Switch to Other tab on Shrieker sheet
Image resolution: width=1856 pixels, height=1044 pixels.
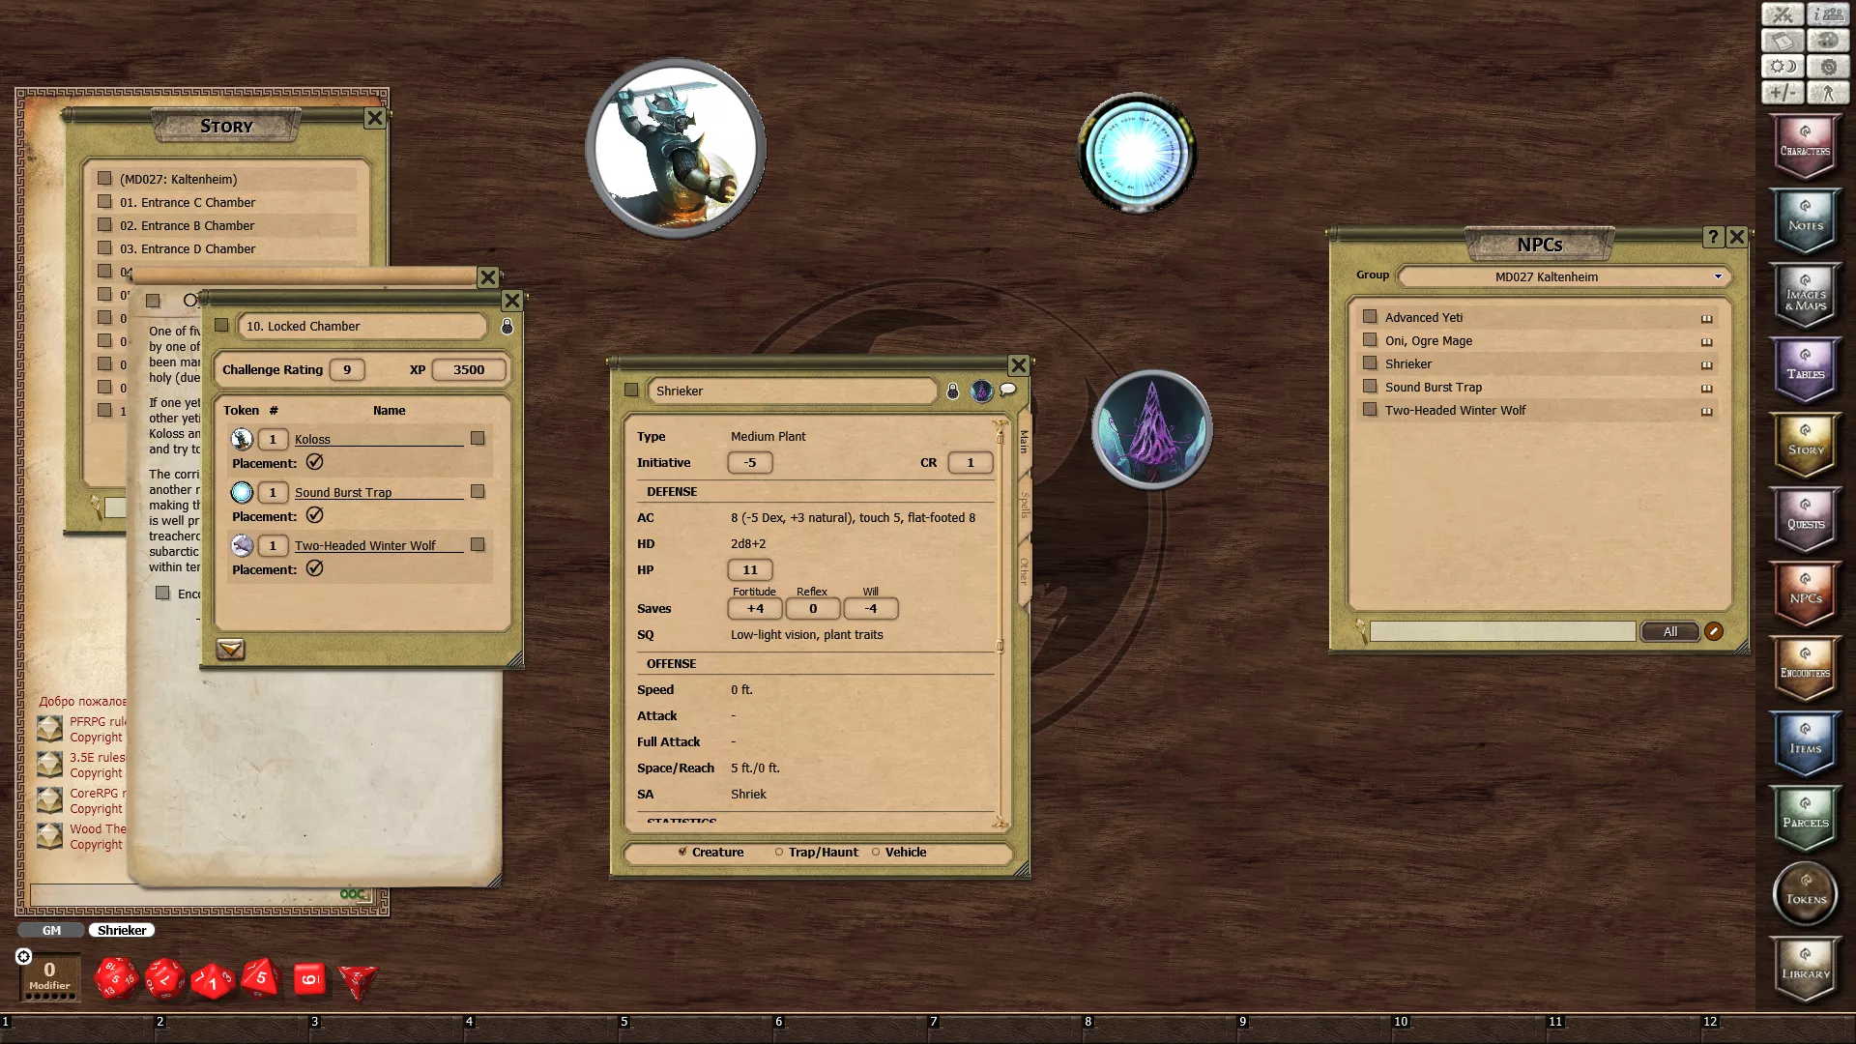(1024, 570)
